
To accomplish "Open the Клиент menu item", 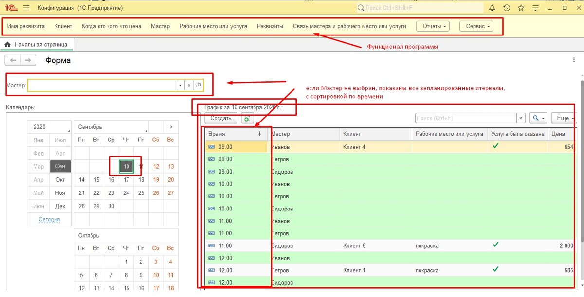I will click(x=63, y=26).
